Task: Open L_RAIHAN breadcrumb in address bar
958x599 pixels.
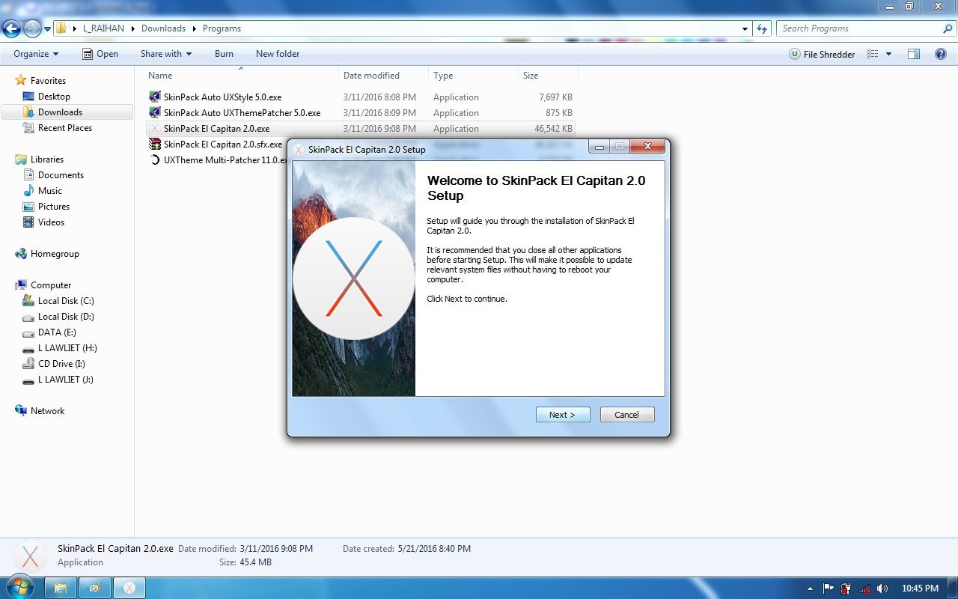Action: pos(103,28)
